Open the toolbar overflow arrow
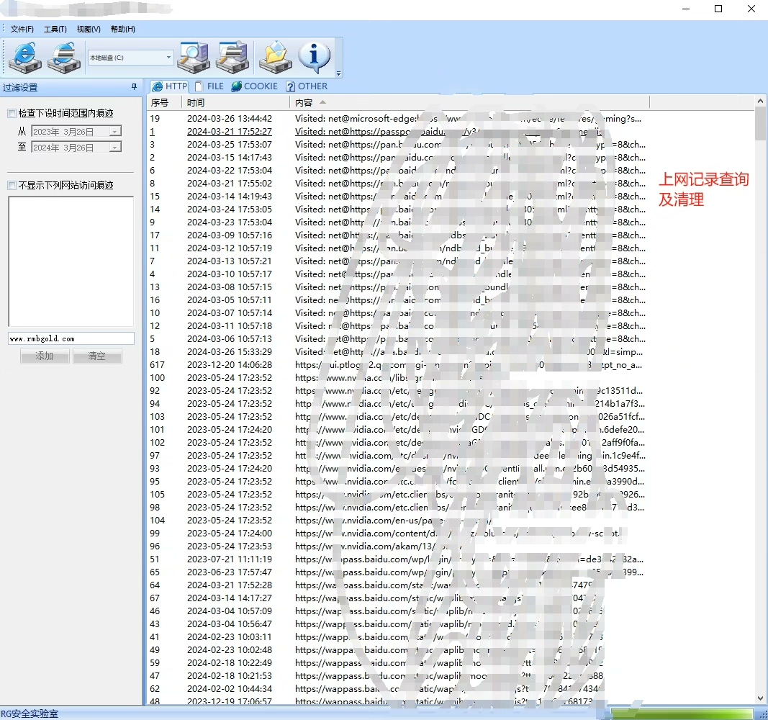The image size is (768, 720). tap(338, 73)
